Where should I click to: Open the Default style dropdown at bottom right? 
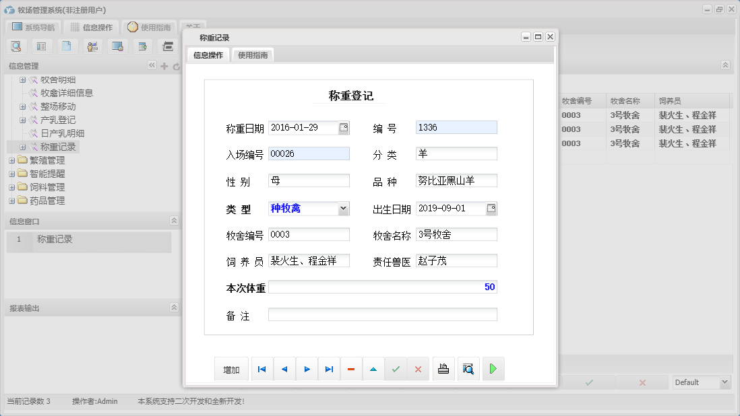tap(725, 382)
